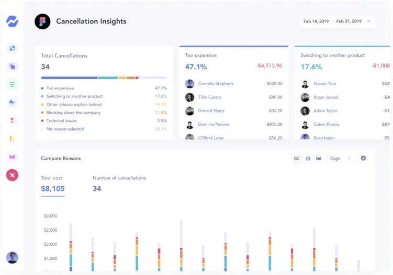Open the Days interval dropdown

[340, 158]
